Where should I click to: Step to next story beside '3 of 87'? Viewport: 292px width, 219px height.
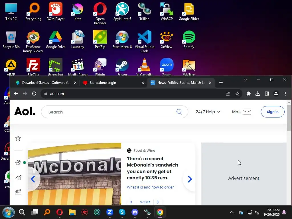158,202
